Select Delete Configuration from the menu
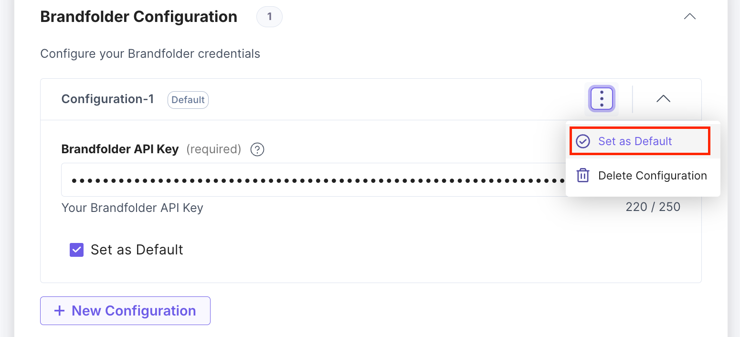Image resolution: width=740 pixels, height=337 pixels. click(x=652, y=175)
